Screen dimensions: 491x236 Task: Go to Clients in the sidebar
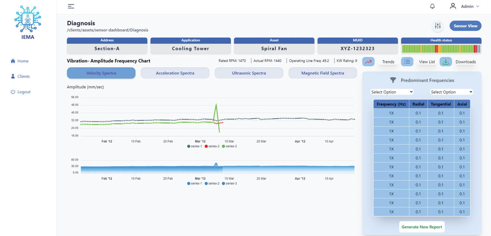click(23, 77)
